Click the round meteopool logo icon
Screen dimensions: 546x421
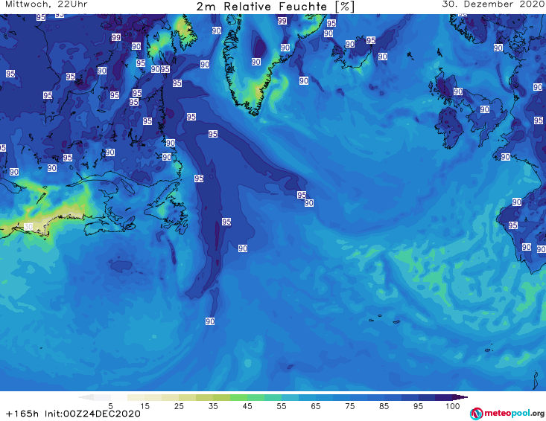click(476, 414)
